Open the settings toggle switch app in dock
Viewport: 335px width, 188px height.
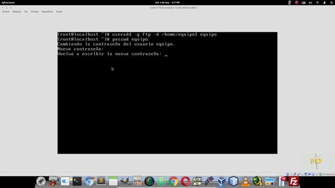click(x=65, y=181)
